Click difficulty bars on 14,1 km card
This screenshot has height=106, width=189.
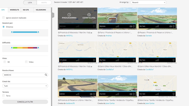pyautogui.click(x=157, y=94)
